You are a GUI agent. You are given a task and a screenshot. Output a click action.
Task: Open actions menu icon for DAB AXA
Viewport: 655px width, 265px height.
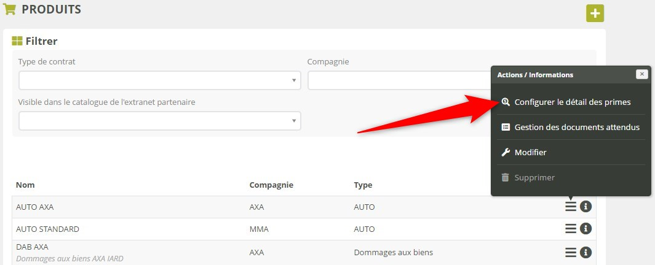571,252
